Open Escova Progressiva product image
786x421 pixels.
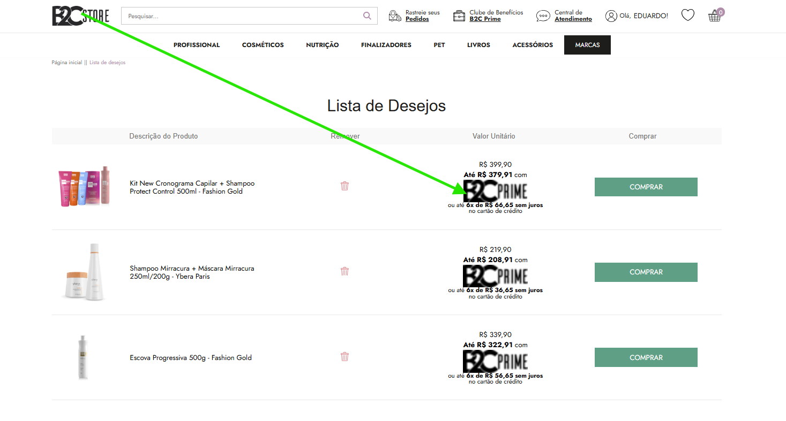point(83,357)
